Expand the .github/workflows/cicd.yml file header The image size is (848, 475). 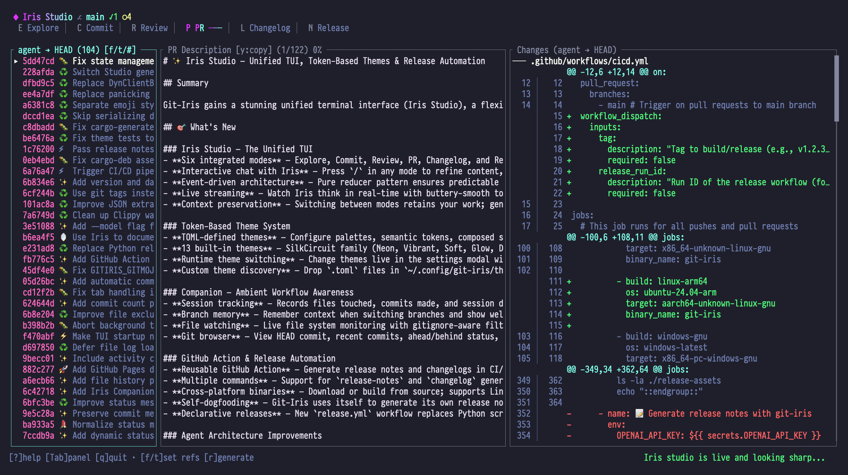pyautogui.click(x=589, y=61)
